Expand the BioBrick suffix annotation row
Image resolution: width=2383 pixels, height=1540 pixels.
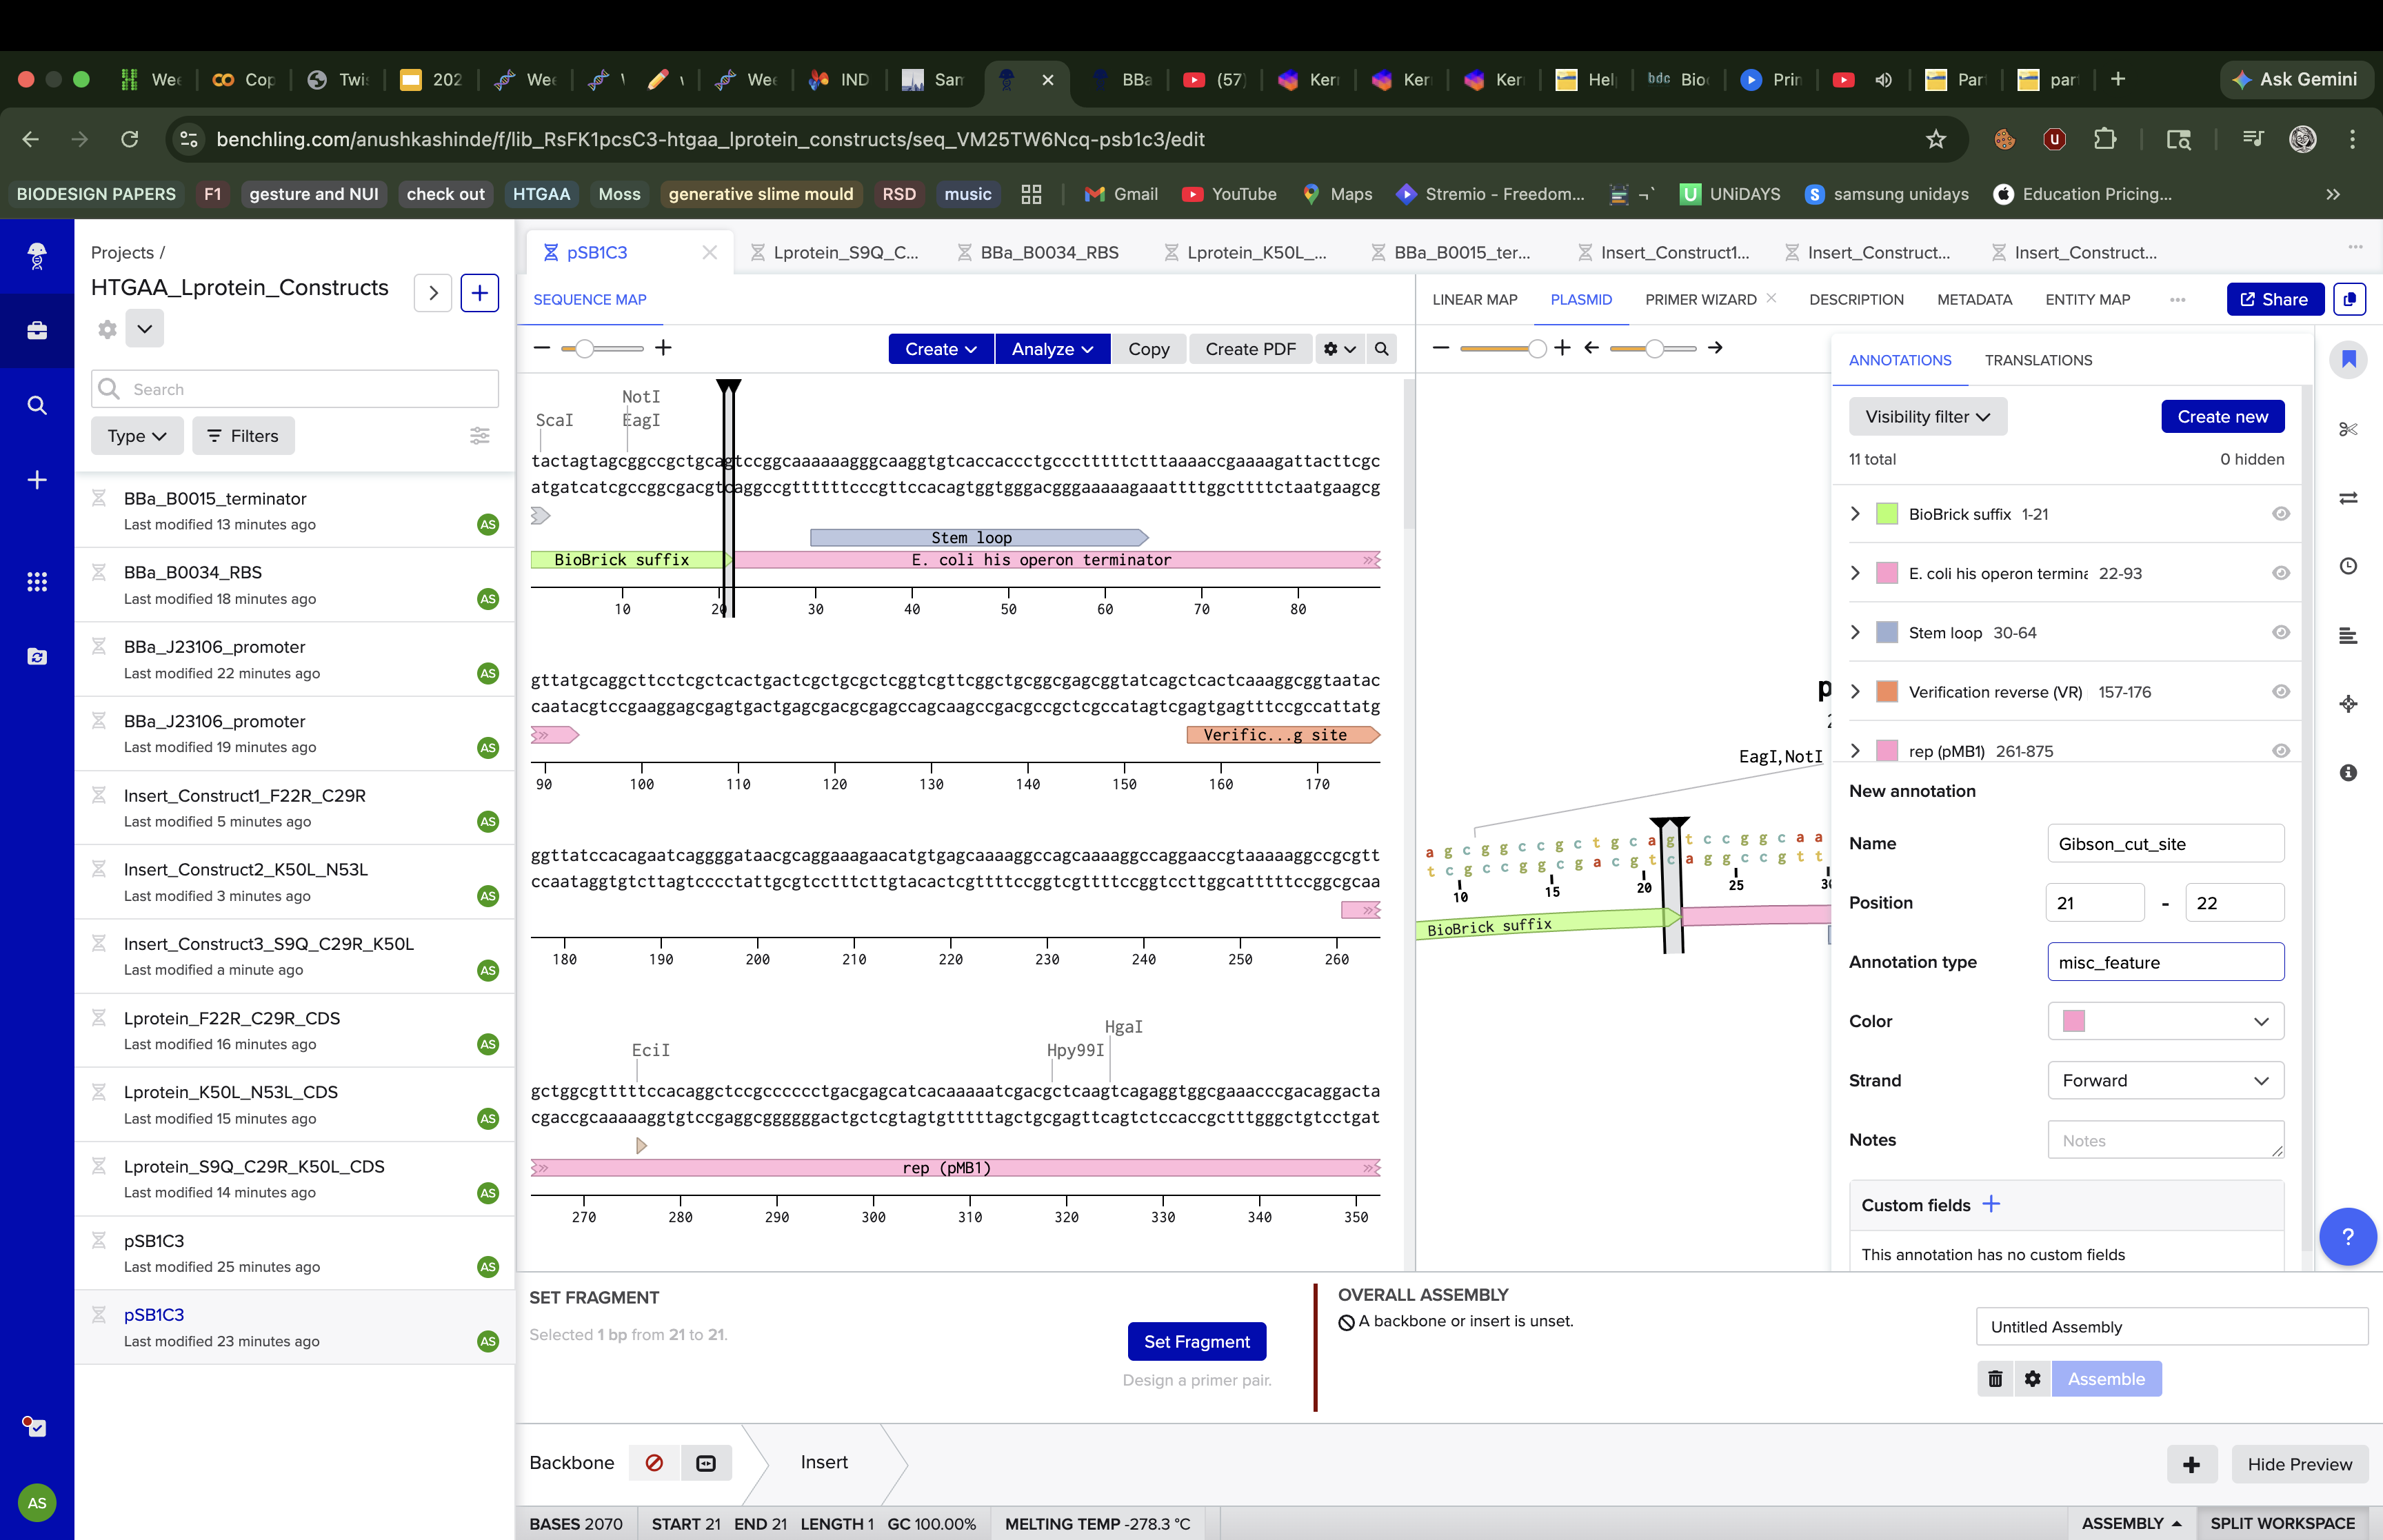point(1856,513)
